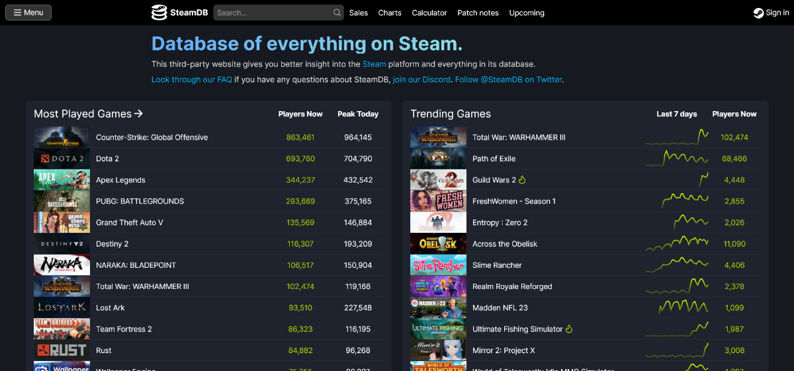
Task: Open the Calculator menu item
Action: (429, 13)
